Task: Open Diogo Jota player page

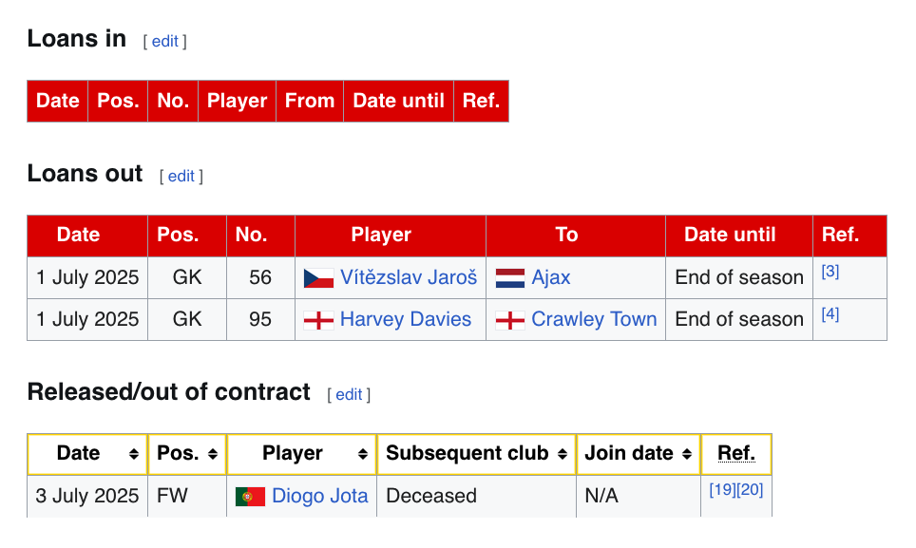Action: coord(320,496)
